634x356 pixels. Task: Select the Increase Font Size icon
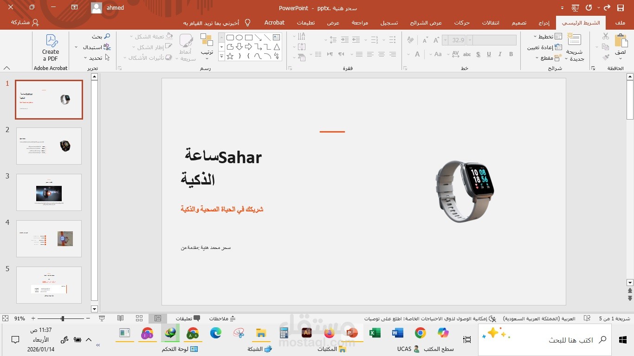[436, 40]
